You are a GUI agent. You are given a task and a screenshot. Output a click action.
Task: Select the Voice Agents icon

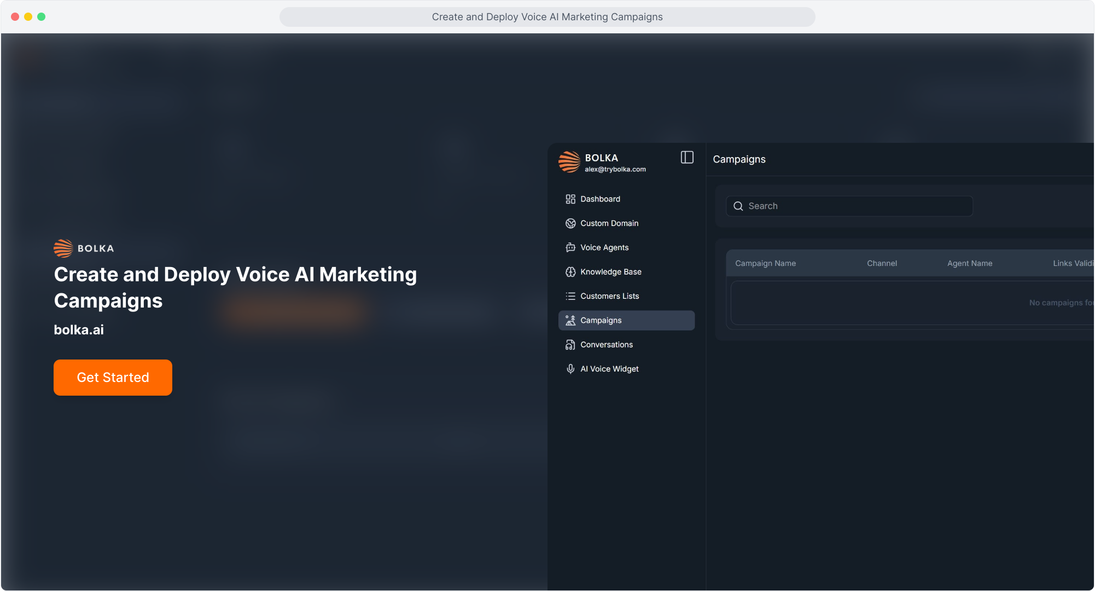click(570, 247)
